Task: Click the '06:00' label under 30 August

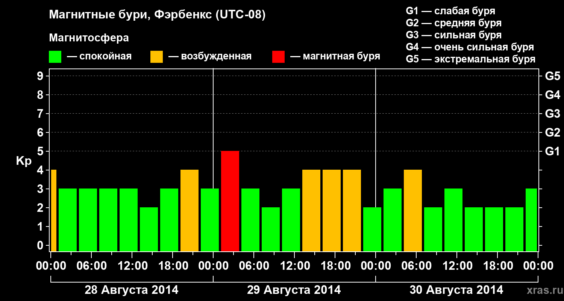Action: point(416,266)
